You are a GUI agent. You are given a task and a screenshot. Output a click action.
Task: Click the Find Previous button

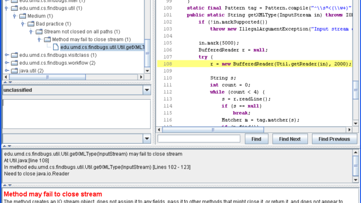(x=334, y=139)
